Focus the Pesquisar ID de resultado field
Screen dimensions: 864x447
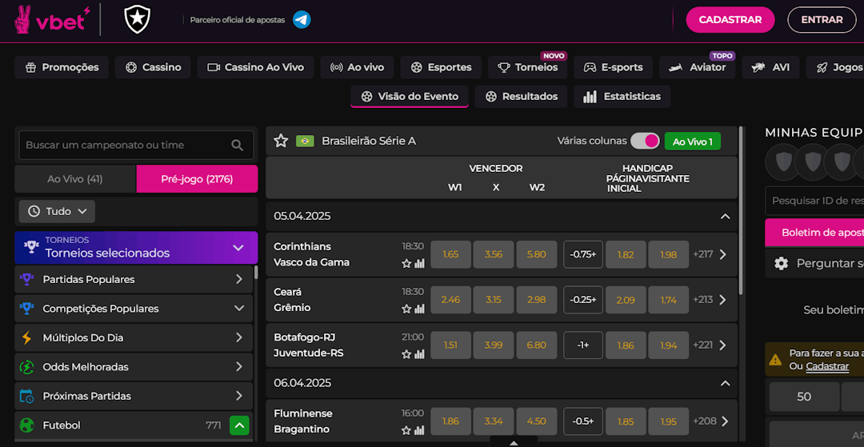click(814, 201)
